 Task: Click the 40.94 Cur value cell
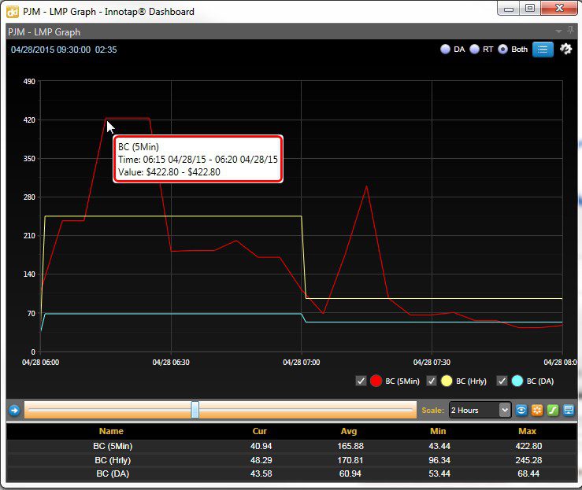261,446
